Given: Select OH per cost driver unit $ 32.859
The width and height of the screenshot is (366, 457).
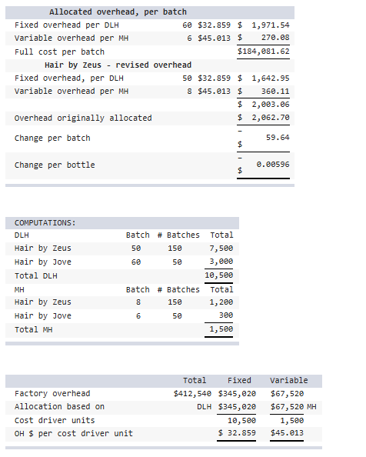Looking at the screenshot, I should pos(237,433).
